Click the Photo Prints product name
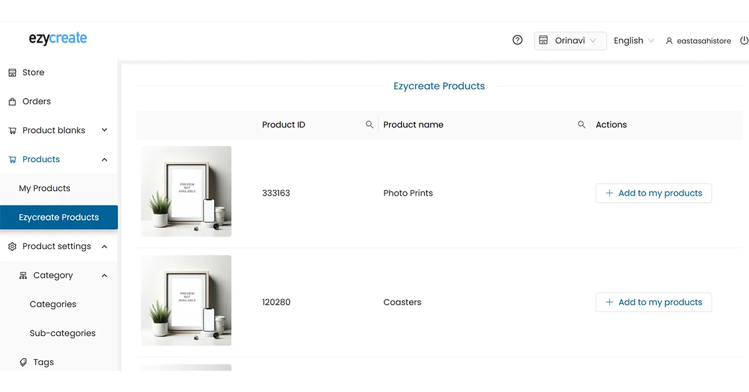This screenshot has height=392, width=749. (408, 193)
